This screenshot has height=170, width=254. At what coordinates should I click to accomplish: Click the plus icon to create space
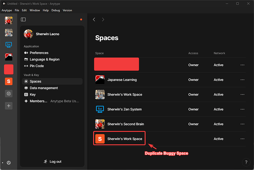tap(8, 106)
